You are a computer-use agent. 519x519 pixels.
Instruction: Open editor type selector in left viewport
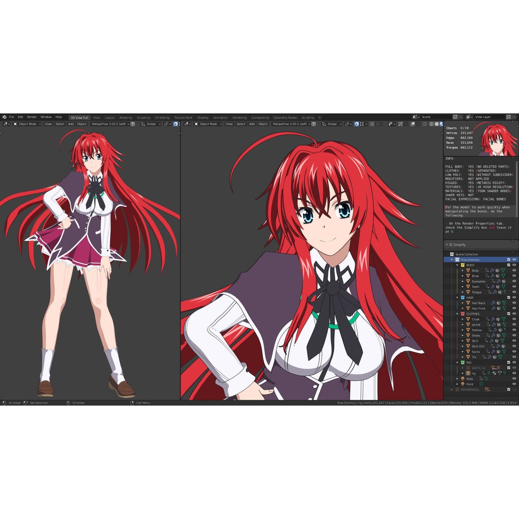6,124
